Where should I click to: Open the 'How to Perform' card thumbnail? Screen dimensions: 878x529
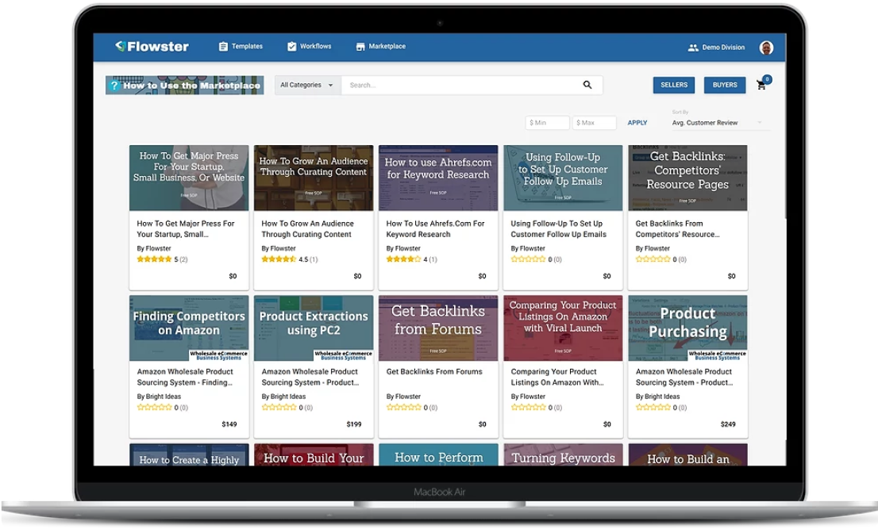click(x=438, y=454)
